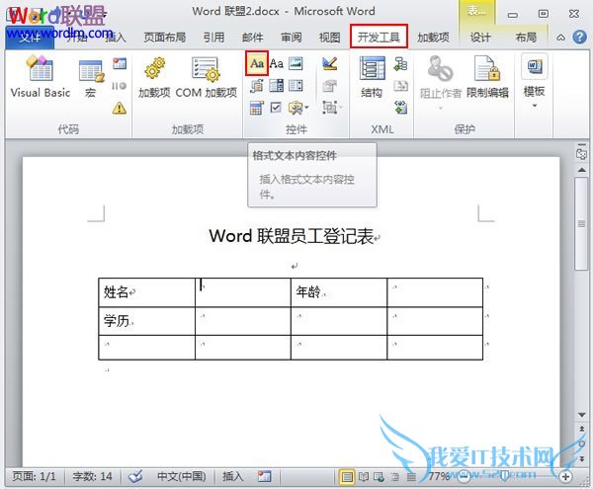Select Full Screen Reading view
593x489 pixels.
[x=364, y=477]
